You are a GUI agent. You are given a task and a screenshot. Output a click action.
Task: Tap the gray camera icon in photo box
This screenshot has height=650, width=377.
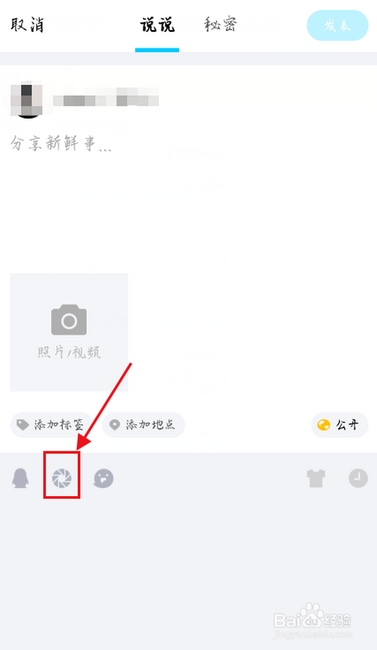click(69, 319)
